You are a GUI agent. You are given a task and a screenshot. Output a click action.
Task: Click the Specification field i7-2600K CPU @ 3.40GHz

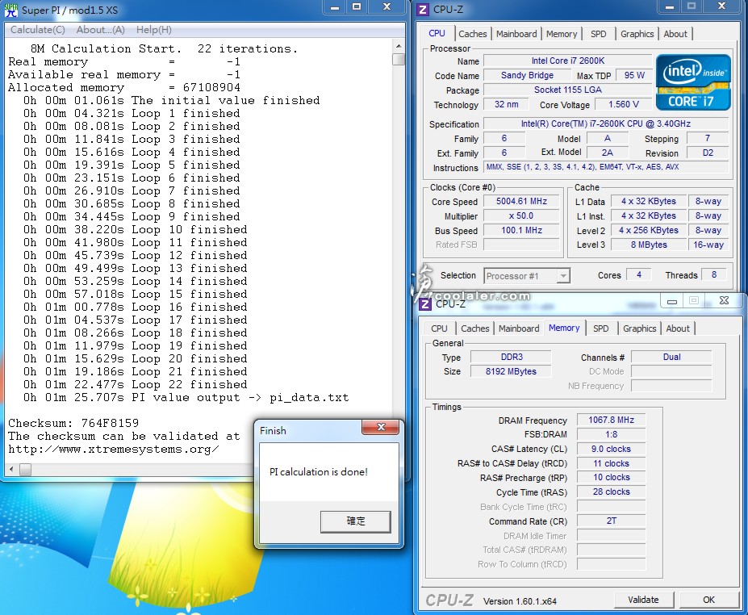(606, 123)
